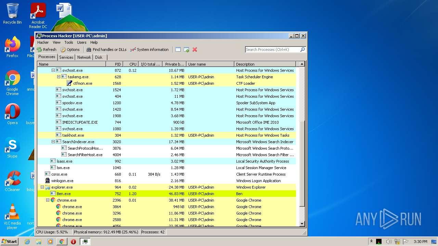Image resolution: width=438 pixels, height=246 pixels.
Task: Open Acrobat Reader DC desktop icon
Action: point(38,16)
